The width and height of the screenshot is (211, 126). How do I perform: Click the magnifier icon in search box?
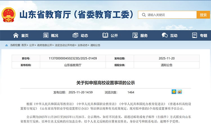click(144, 15)
